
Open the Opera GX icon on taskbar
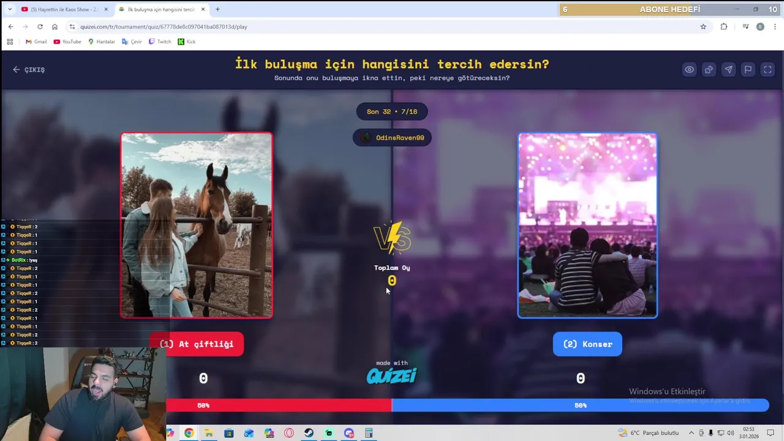click(x=289, y=433)
